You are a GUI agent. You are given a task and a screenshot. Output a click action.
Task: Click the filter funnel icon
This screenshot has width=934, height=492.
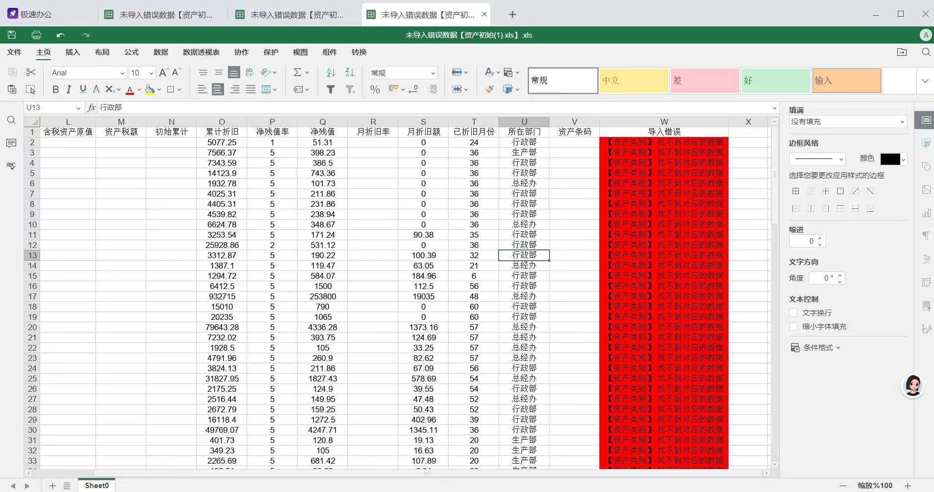pyautogui.click(x=331, y=89)
